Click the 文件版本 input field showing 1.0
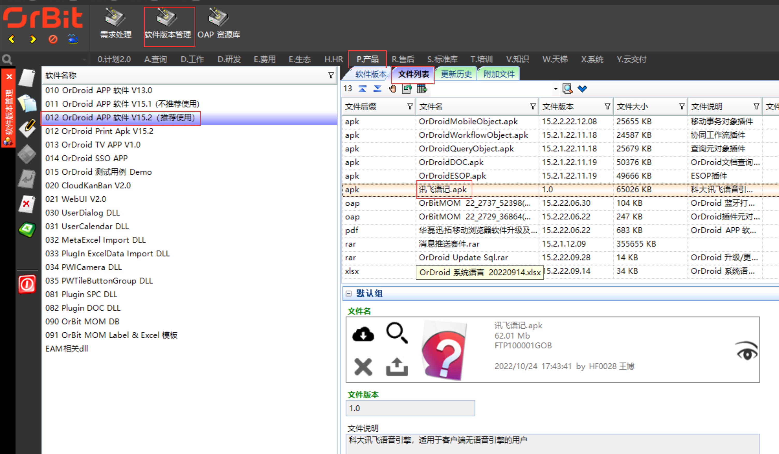Image resolution: width=779 pixels, height=454 pixels. click(x=410, y=408)
